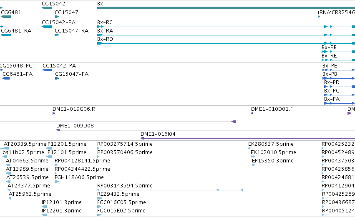The width and height of the screenshot is (355, 217).
Task: Click EST IP12101.5prime
Action: click(66, 152)
